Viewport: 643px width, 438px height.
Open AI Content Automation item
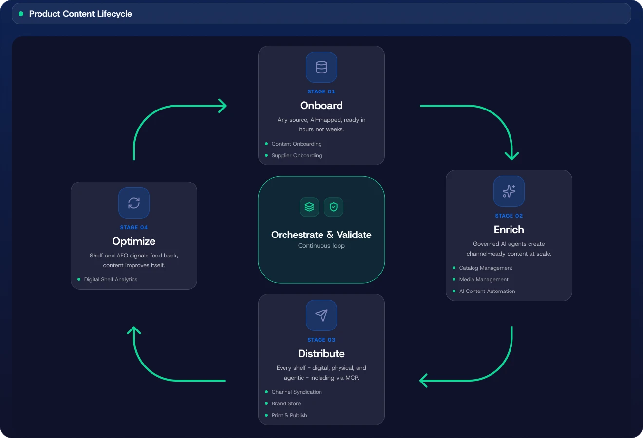point(487,291)
